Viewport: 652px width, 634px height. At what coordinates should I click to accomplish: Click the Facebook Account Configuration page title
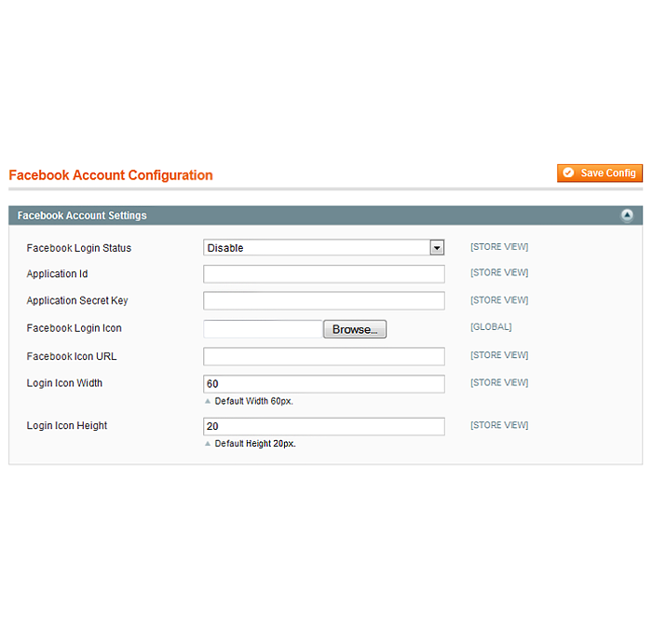tap(111, 175)
